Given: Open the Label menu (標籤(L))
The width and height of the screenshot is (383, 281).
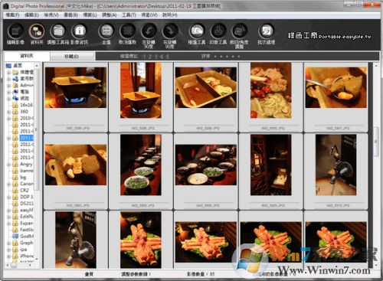Looking at the screenshot, I should click(x=90, y=15).
